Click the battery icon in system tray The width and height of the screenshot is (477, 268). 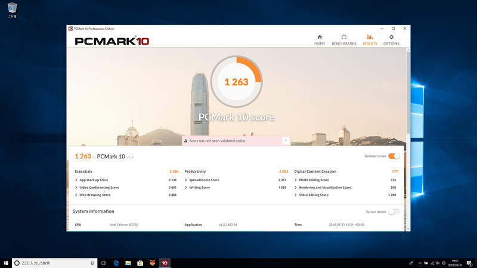click(x=426, y=263)
